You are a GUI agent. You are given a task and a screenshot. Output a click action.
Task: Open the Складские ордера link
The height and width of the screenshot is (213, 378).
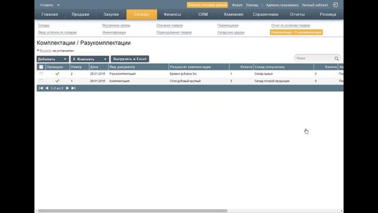tap(231, 33)
